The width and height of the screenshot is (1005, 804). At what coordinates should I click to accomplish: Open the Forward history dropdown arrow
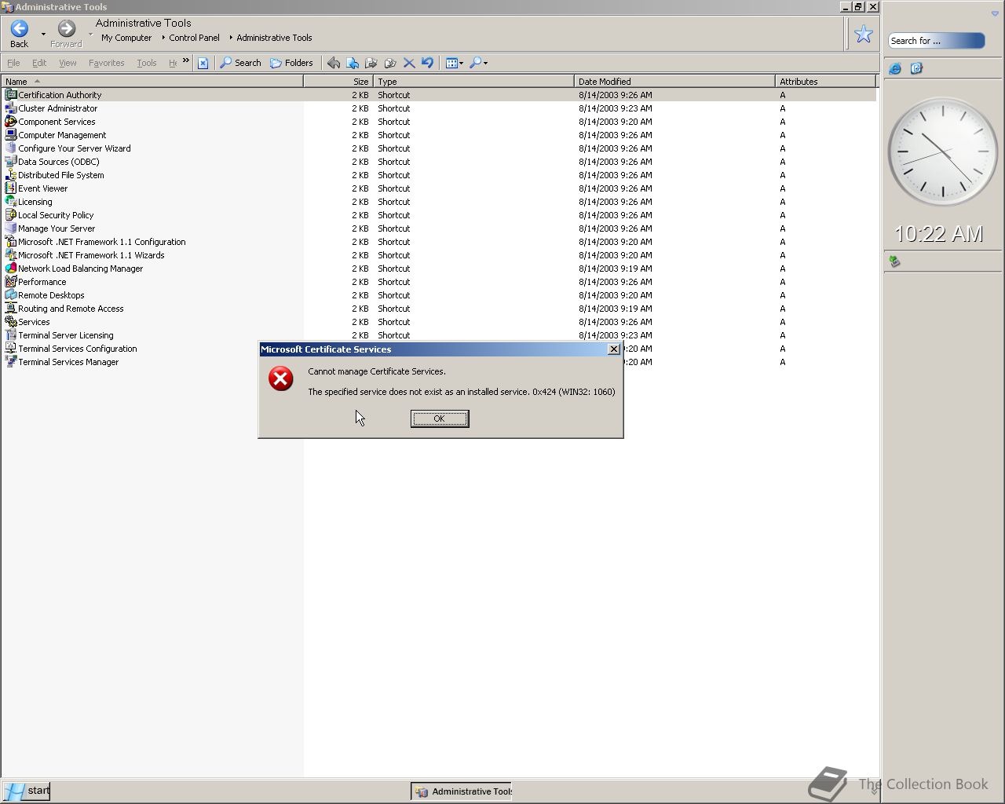90,35
